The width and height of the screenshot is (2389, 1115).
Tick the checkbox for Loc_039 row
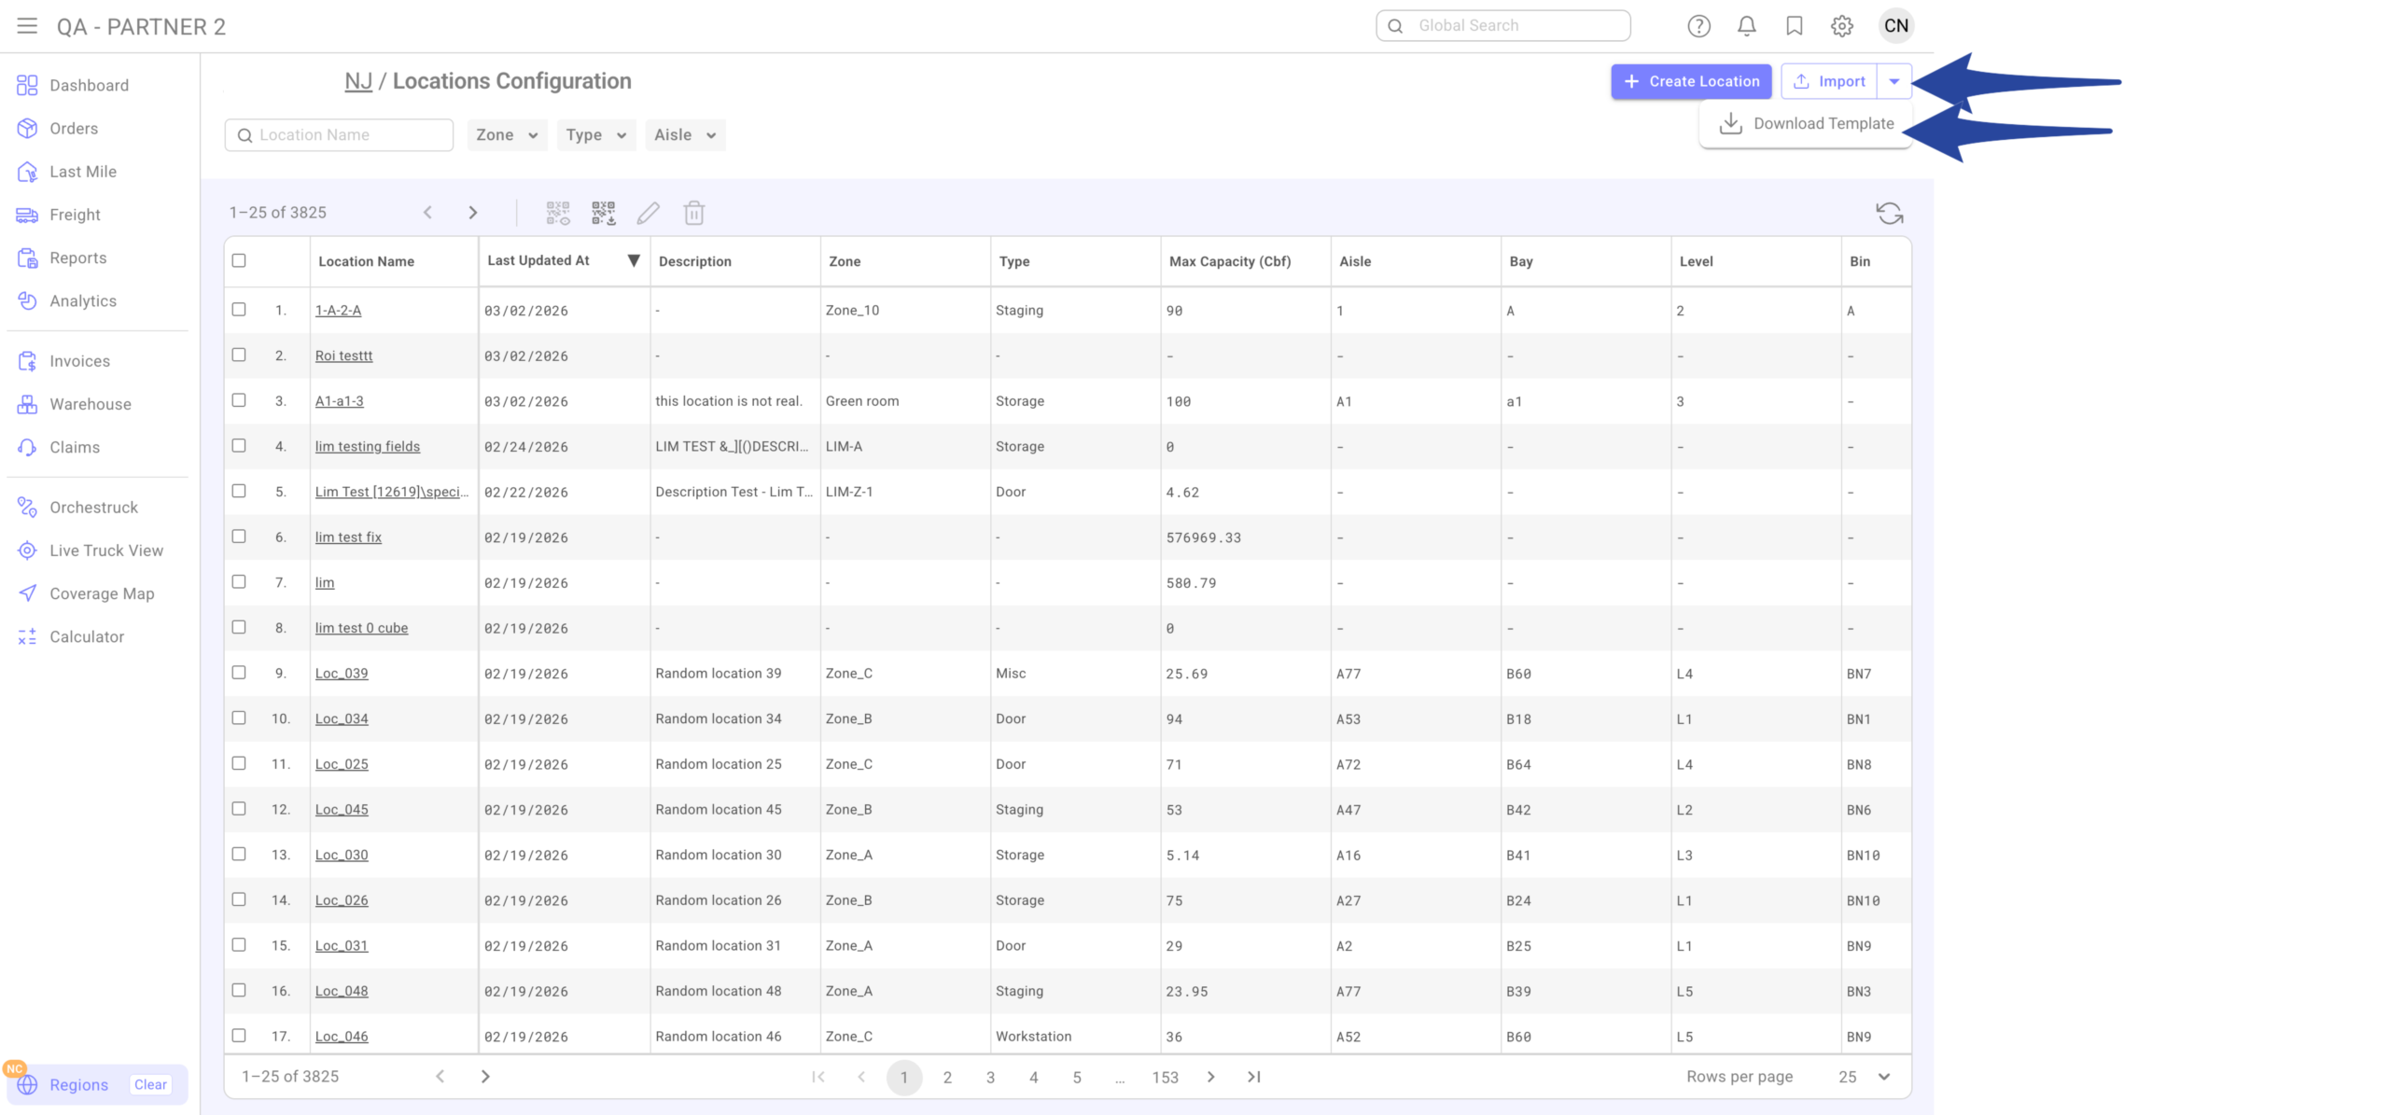tap(239, 672)
